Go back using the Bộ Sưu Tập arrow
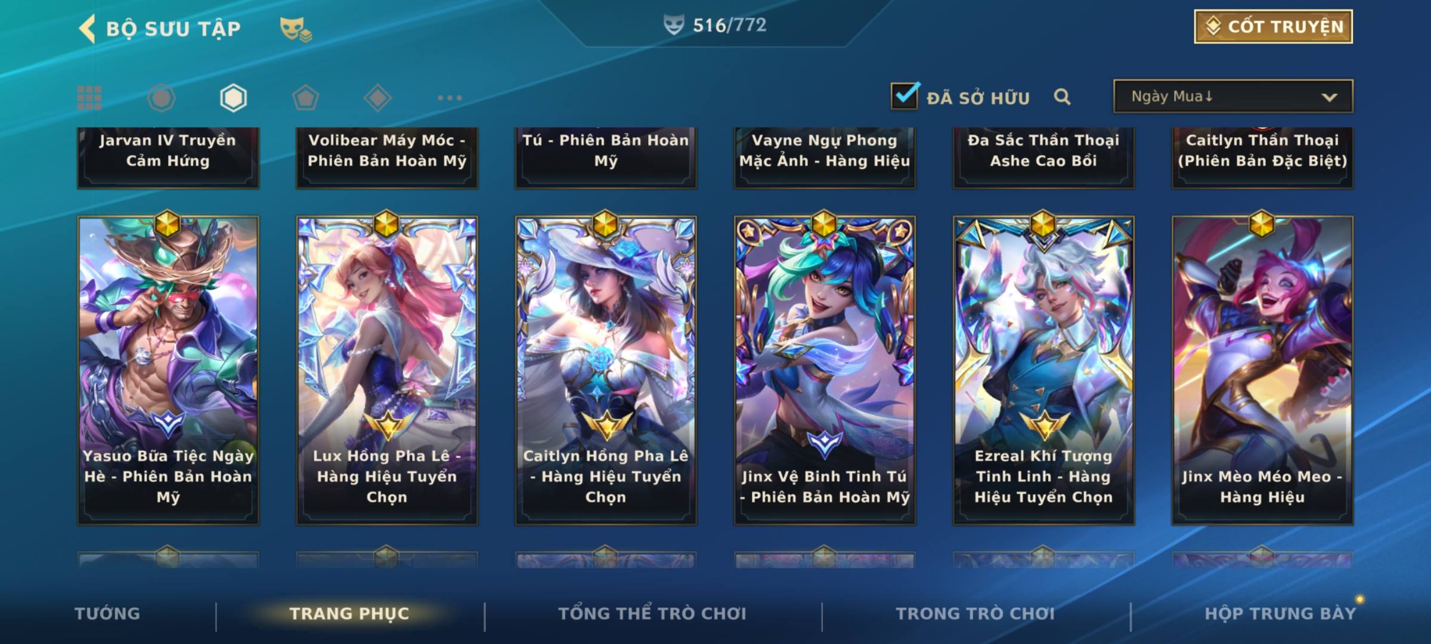1431x644 pixels. [x=88, y=29]
